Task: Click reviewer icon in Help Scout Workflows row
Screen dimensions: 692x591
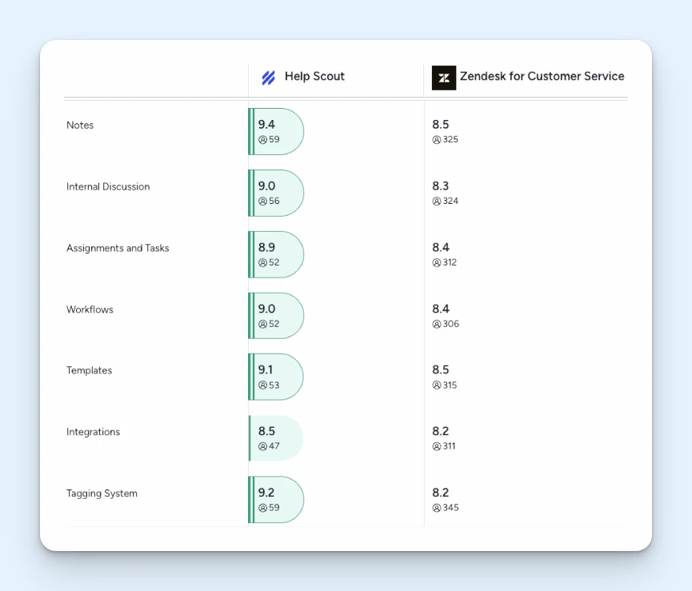Action: [x=262, y=324]
